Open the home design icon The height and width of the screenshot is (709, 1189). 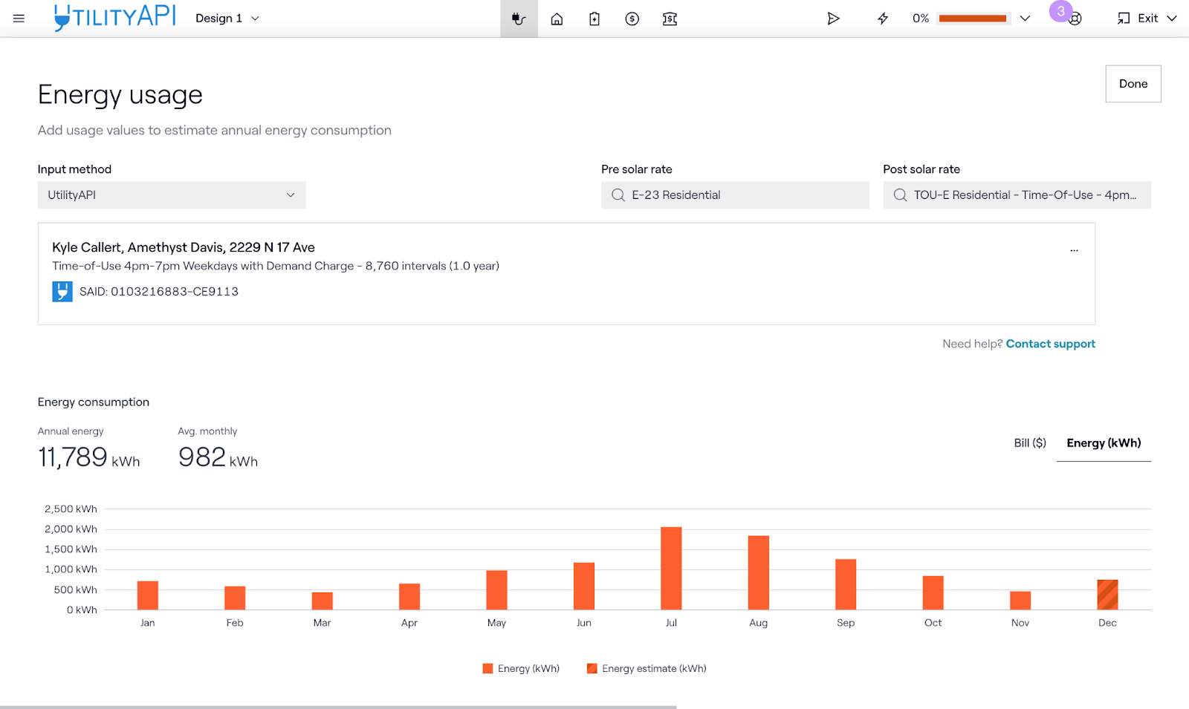(x=557, y=19)
